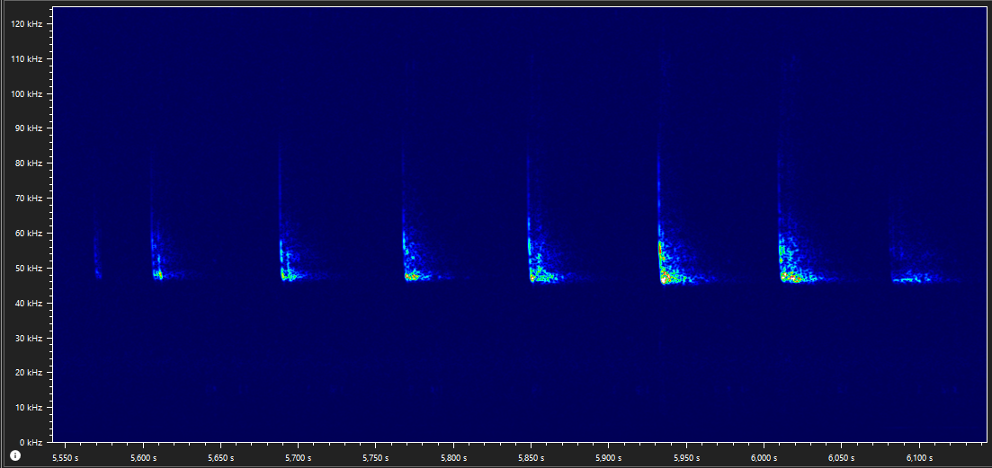Select the 5,900 s time axis marker
The height and width of the screenshot is (468, 992).
click(x=609, y=457)
